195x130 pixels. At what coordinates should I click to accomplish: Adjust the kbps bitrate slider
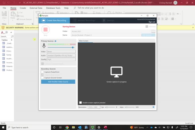(126, 107)
